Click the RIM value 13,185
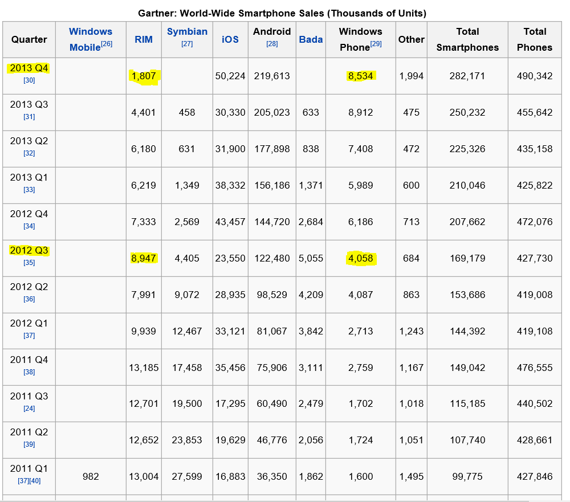570x502 pixels. click(144, 368)
